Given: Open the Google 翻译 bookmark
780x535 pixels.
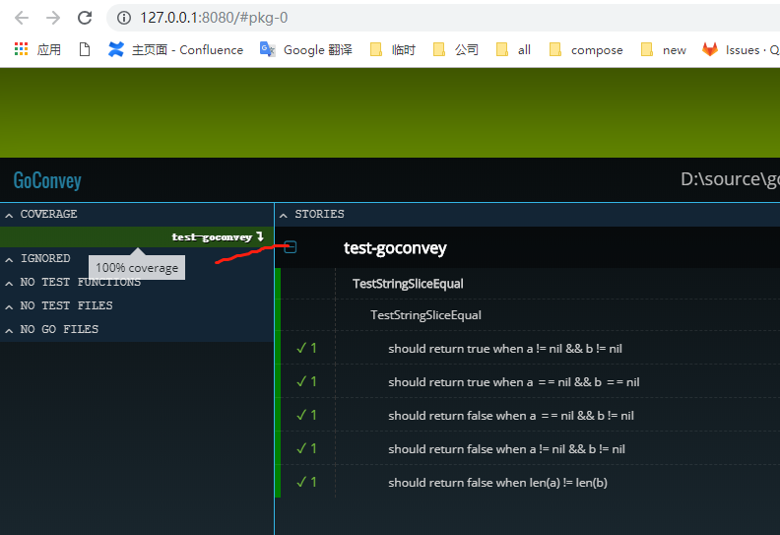Looking at the screenshot, I should [306, 50].
